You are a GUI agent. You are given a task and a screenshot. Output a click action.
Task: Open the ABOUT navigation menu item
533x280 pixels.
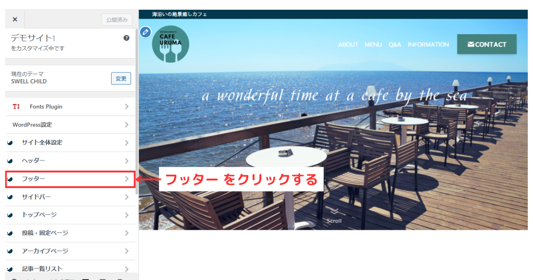click(348, 44)
